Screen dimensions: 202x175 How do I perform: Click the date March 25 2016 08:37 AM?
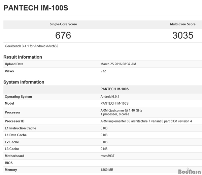click(x=118, y=64)
